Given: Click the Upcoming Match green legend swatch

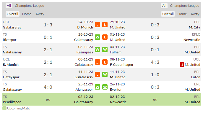Looking at the screenshot, I should (x=4, y=108).
